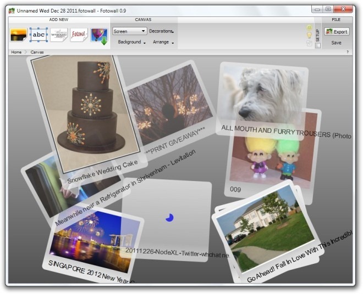This screenshot has height=294, width=363.
Task: Open the Screen size combo box
Action: pyautogui.click(x=130, y=31)
